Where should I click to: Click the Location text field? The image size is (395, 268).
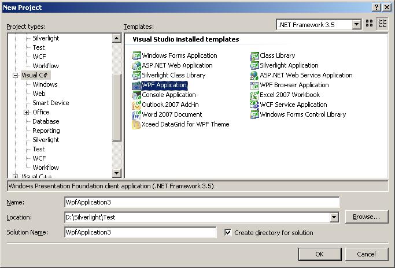coord(197,217)
